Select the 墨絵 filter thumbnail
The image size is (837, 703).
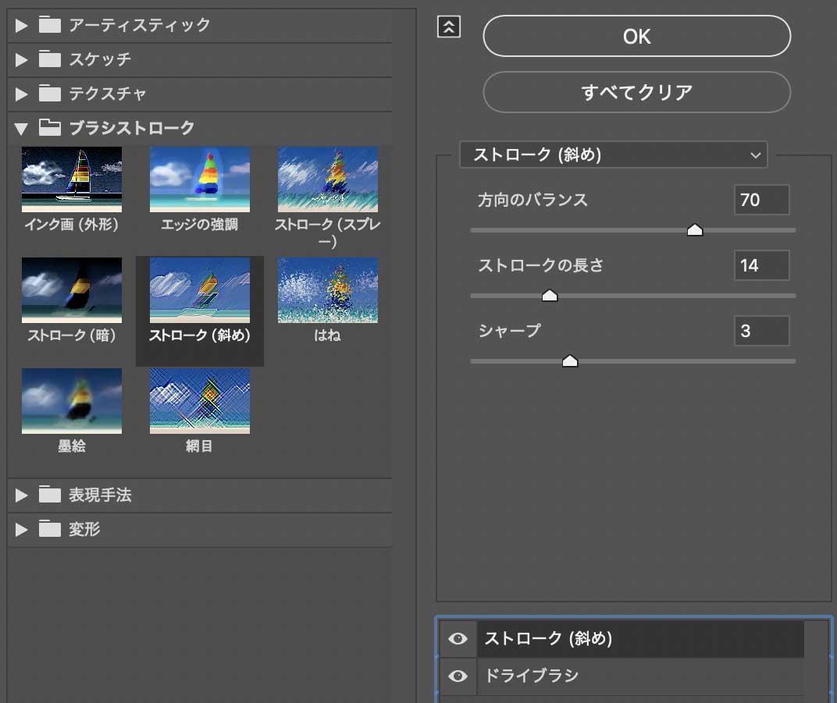tap(72, 400)
